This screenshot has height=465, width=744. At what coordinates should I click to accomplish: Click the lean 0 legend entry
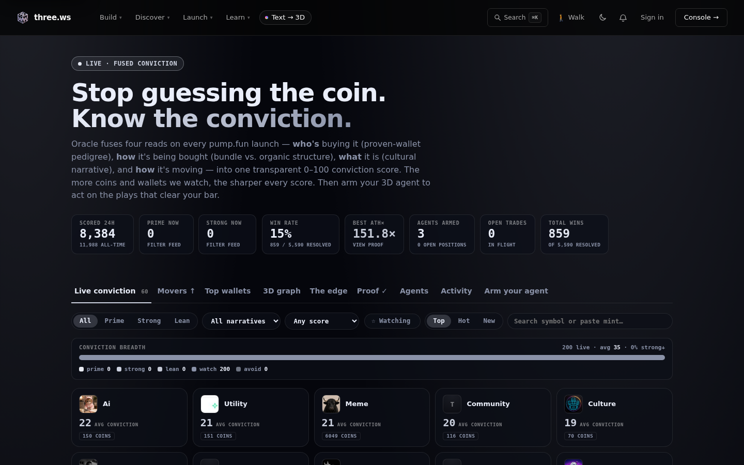[x=172, y=369]
